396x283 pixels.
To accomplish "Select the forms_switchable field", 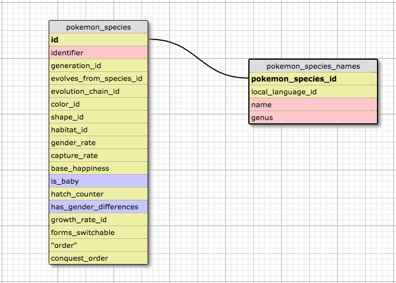I will pos(98,233).
